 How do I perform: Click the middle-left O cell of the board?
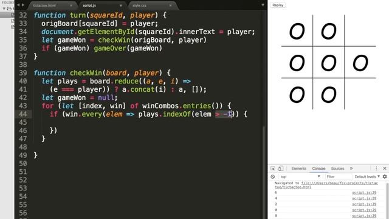(297, 62)
